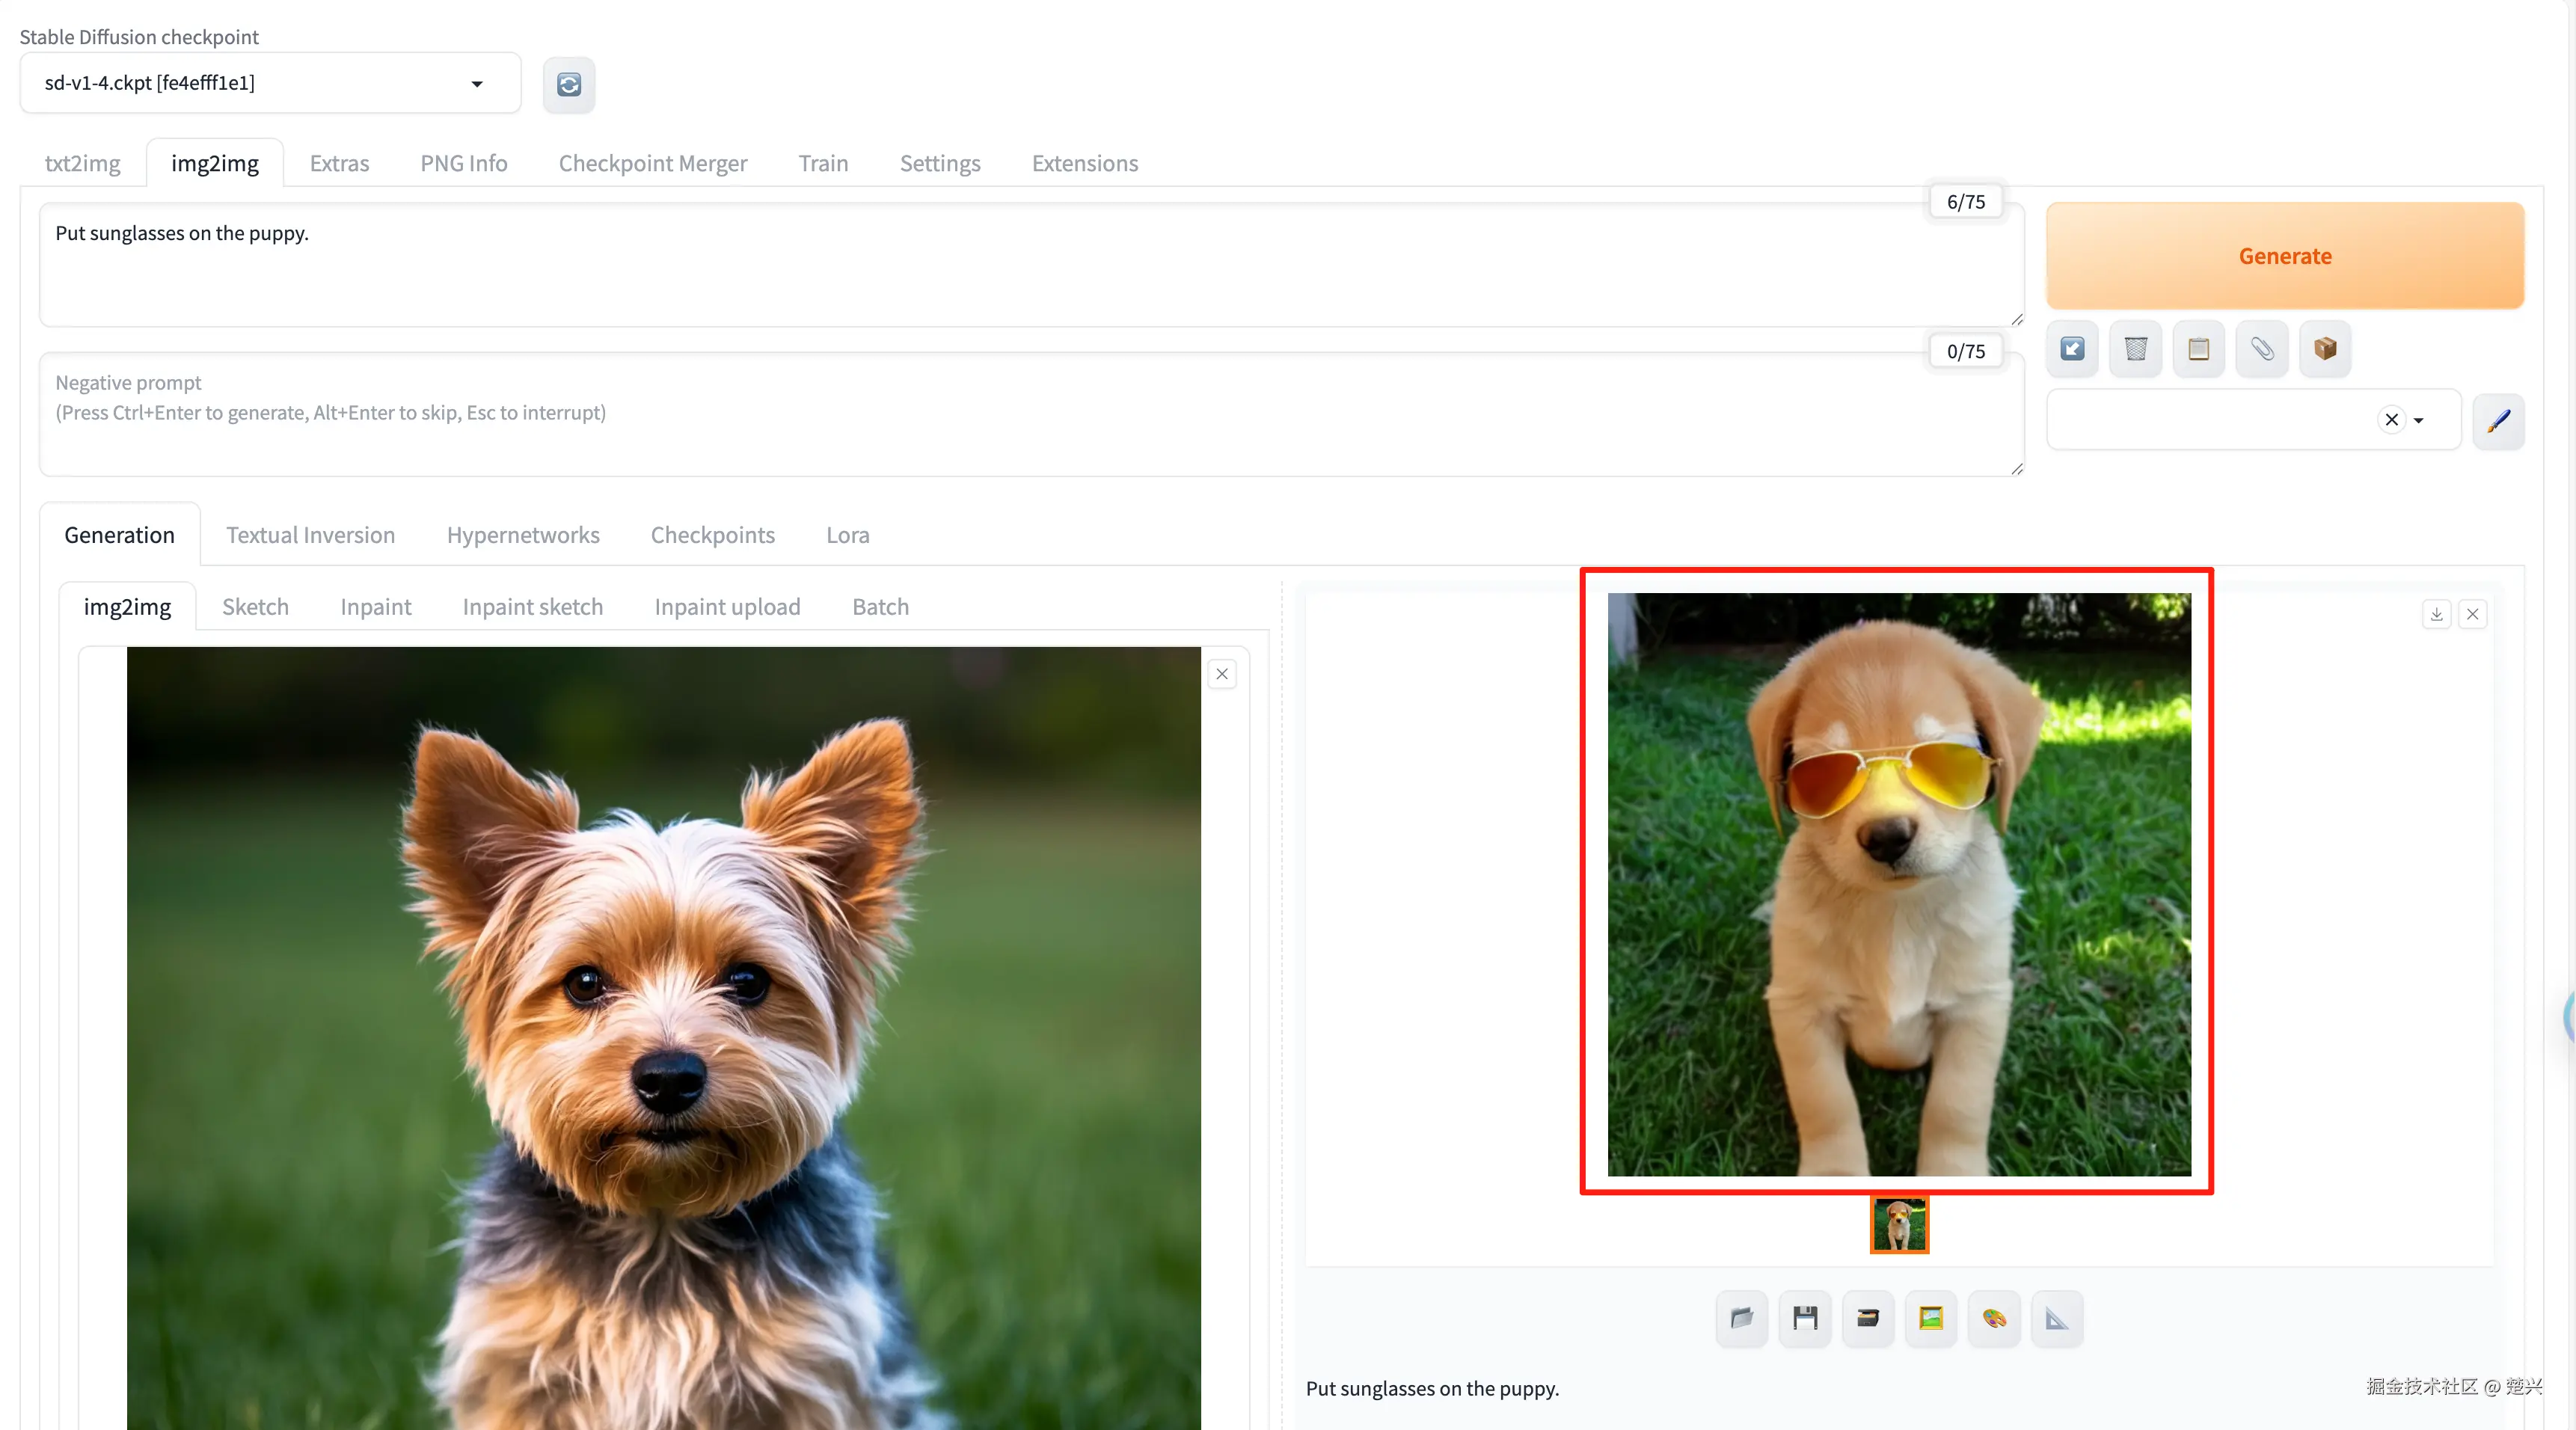Screen dimensions: 2576x1430
Task: Select the Lora tab
Action: (847, 535)
